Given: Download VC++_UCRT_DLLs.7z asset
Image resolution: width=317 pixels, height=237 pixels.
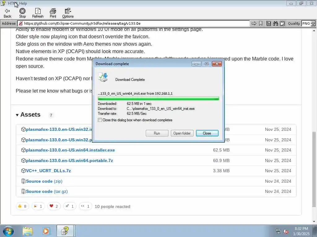Looking at the screenshot, I should pyautogui.click(x=48, y=171).
